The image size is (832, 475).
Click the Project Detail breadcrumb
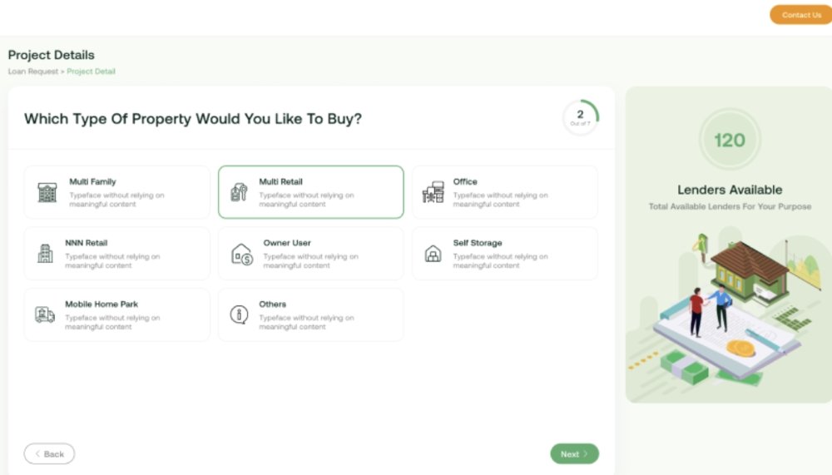coord(91,71)
